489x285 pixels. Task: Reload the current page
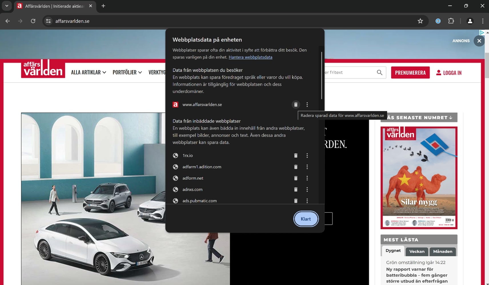[x=33, y=21]
